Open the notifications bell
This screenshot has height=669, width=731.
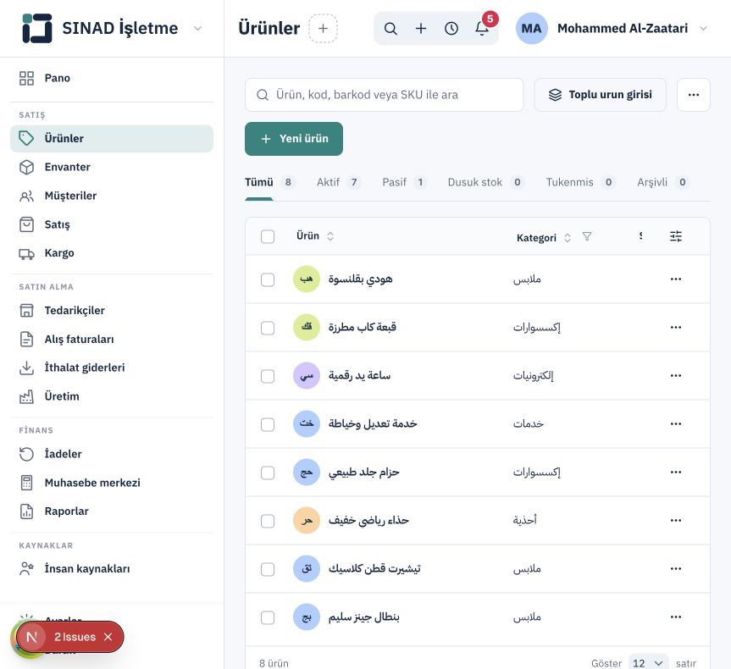(x=482, y=29)
